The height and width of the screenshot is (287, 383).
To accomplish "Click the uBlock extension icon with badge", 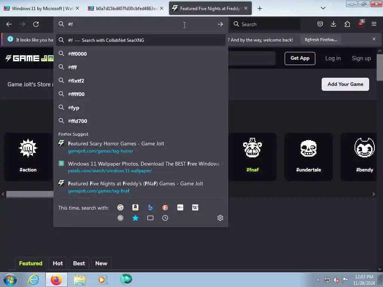I will [x=361, y=24].
